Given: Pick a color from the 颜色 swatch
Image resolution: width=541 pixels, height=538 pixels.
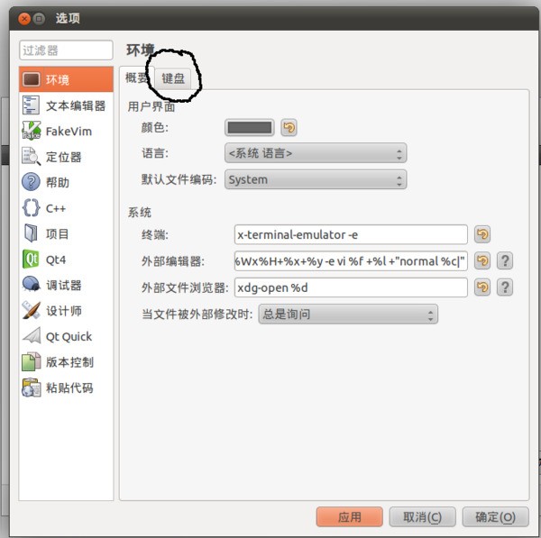Looking at the screenshot, I should click(x=250, y=128).
